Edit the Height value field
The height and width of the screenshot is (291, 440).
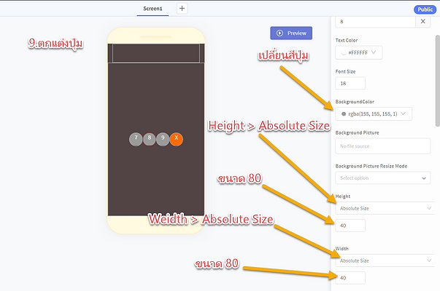(350, 226)
